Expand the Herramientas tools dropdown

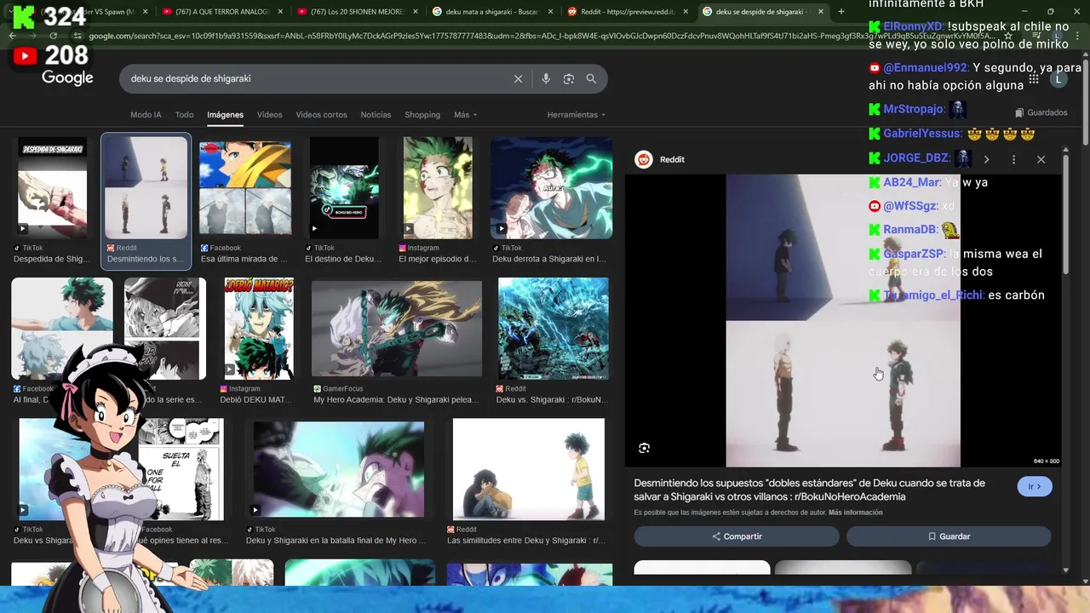577,115
